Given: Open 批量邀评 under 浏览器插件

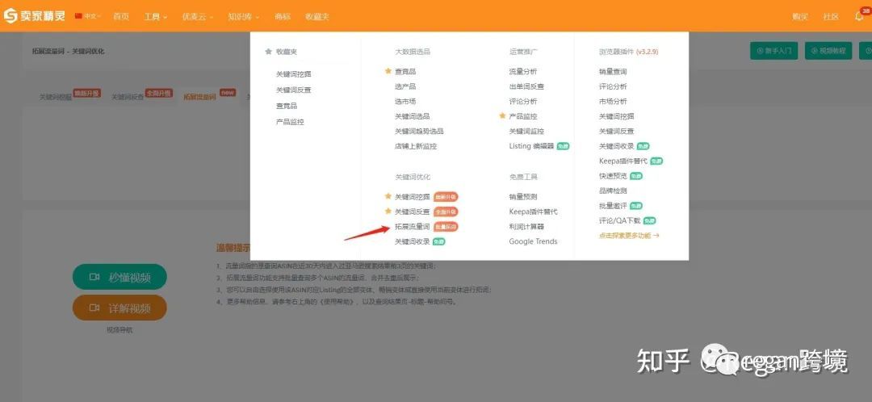Looking at the screenshot, I should click(x=613, y=206).
